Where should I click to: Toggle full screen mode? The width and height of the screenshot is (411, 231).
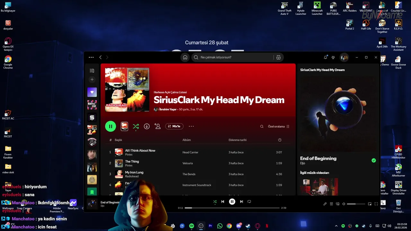coord(376,204)
